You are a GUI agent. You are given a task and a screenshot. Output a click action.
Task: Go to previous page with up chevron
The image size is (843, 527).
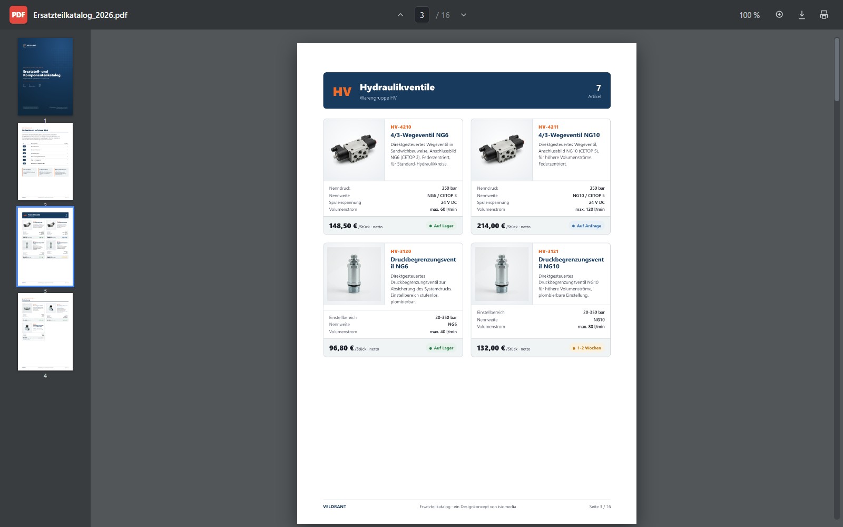[400, 15]
